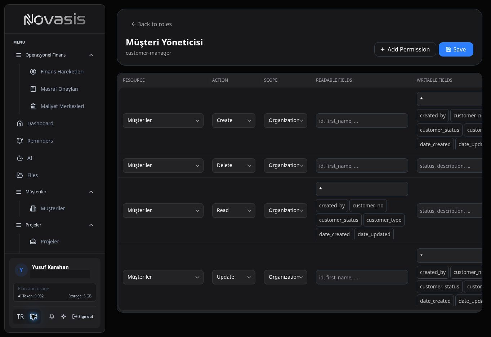
Task: Open the Scope dropdown in the Delete row
Action: click(286, 166)
